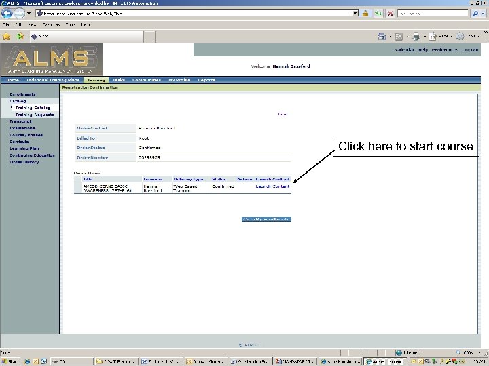Open the Edit menu
Screen dimensions: 489x366
[x=19, y=24]
